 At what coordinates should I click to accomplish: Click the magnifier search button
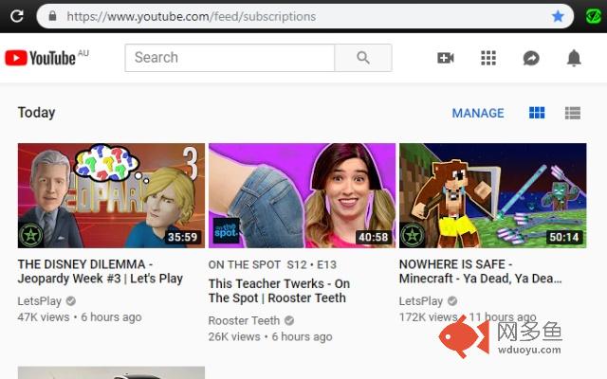point(362,58)
